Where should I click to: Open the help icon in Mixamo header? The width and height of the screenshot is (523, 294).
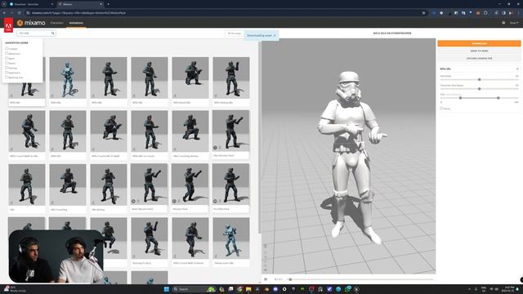503,23
